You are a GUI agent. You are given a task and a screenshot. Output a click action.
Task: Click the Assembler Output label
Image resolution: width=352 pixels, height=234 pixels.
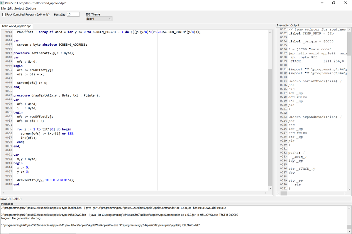(288, 25)
